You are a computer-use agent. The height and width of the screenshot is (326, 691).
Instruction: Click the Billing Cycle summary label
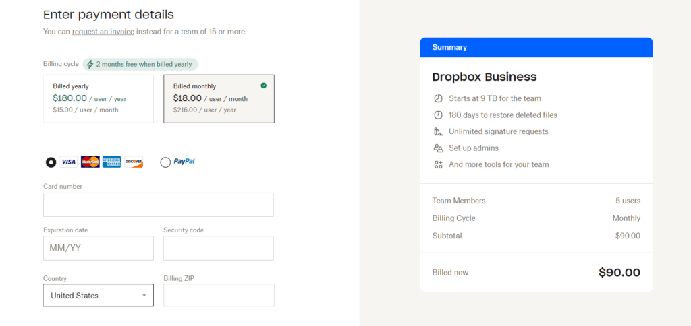point(454,218)
